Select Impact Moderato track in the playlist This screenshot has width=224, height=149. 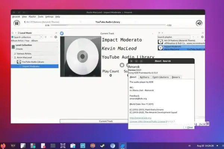(181, 48)
